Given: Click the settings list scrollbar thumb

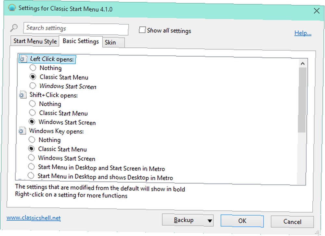Looking at the screenshot, I should [x=302, y=100].
